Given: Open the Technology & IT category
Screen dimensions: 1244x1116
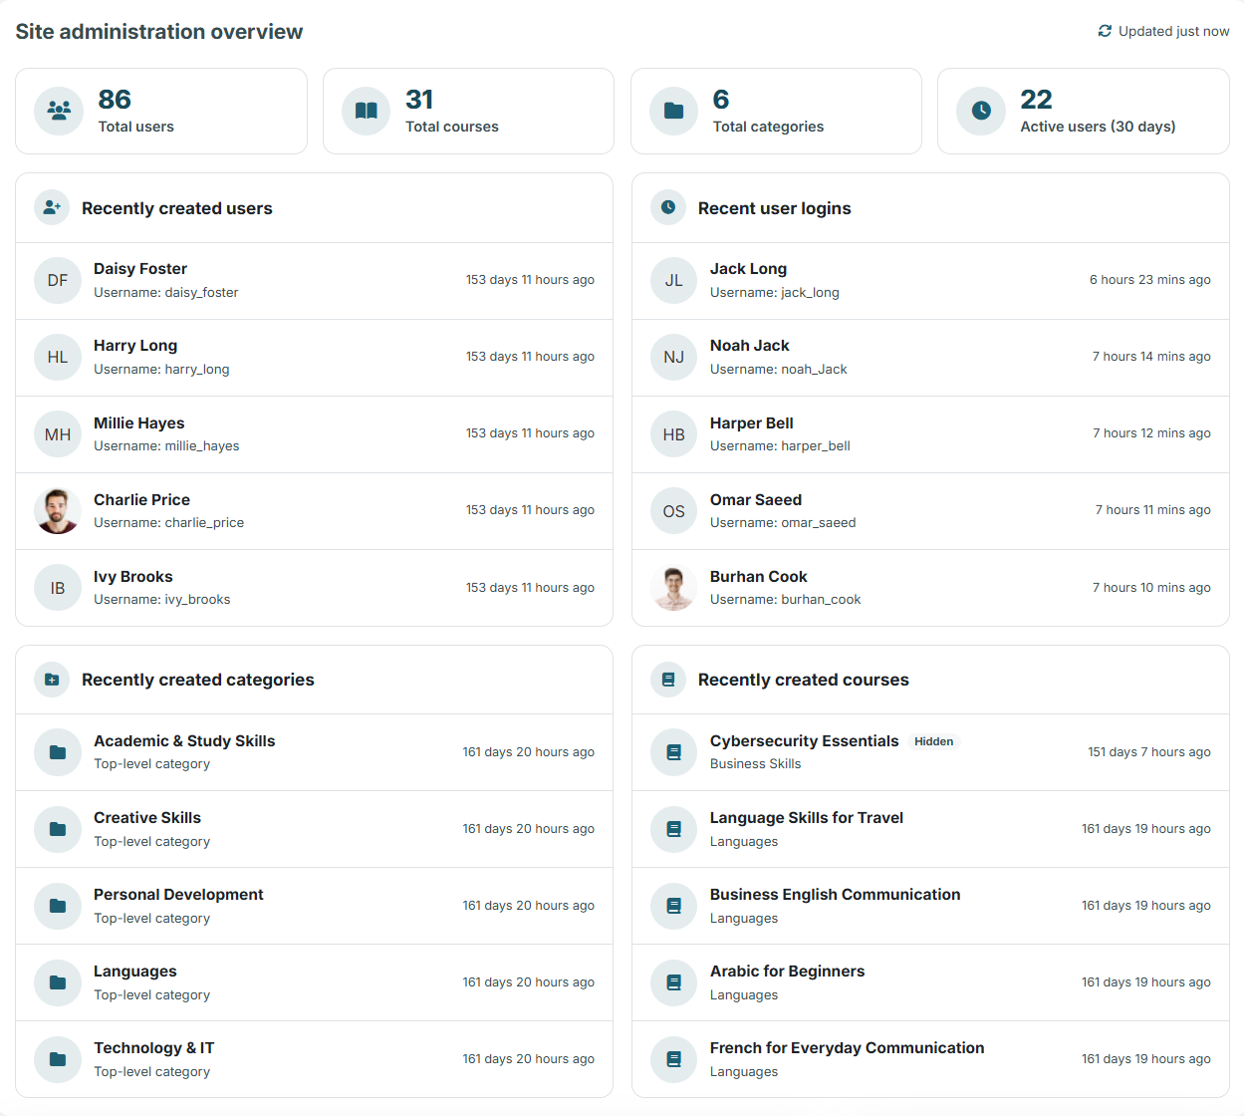Looking at the screenshot, I should click(x=153, y=1048).
